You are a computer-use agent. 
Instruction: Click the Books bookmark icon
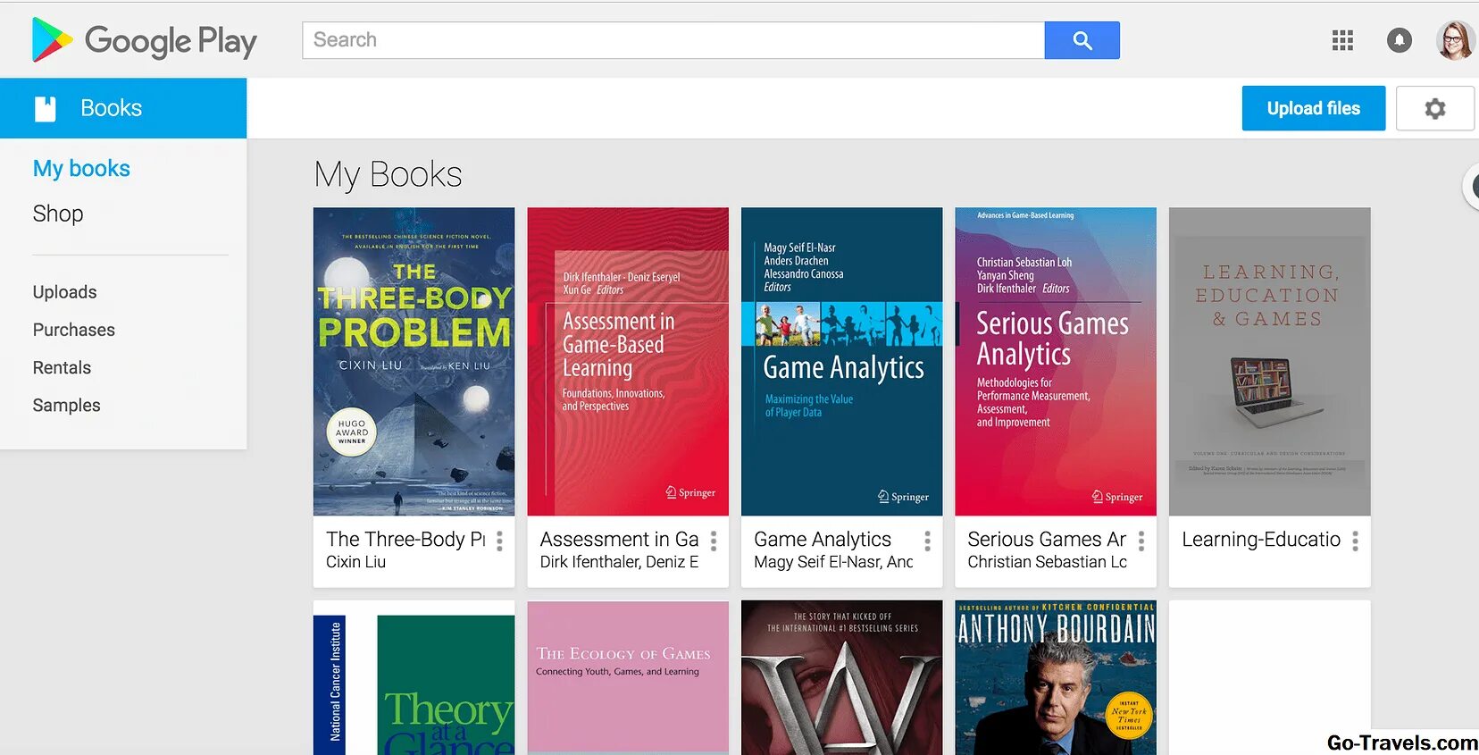click(x=45, y=108)
